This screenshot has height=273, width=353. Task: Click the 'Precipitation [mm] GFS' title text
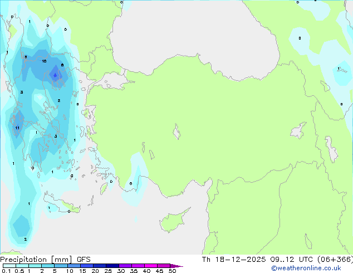pos(45,260)
